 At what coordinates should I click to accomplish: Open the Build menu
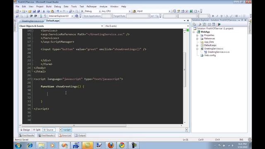click(49, 7)
